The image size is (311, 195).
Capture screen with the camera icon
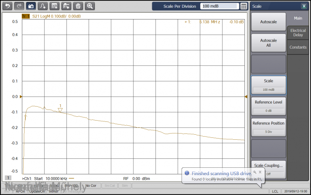pyautogui.click(x=31, y=6)
